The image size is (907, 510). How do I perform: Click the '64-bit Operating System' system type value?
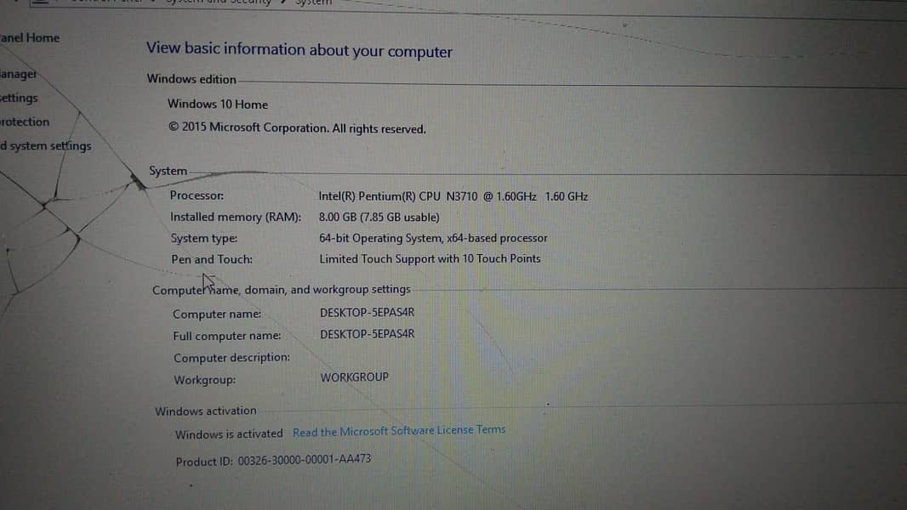(433, 238)
